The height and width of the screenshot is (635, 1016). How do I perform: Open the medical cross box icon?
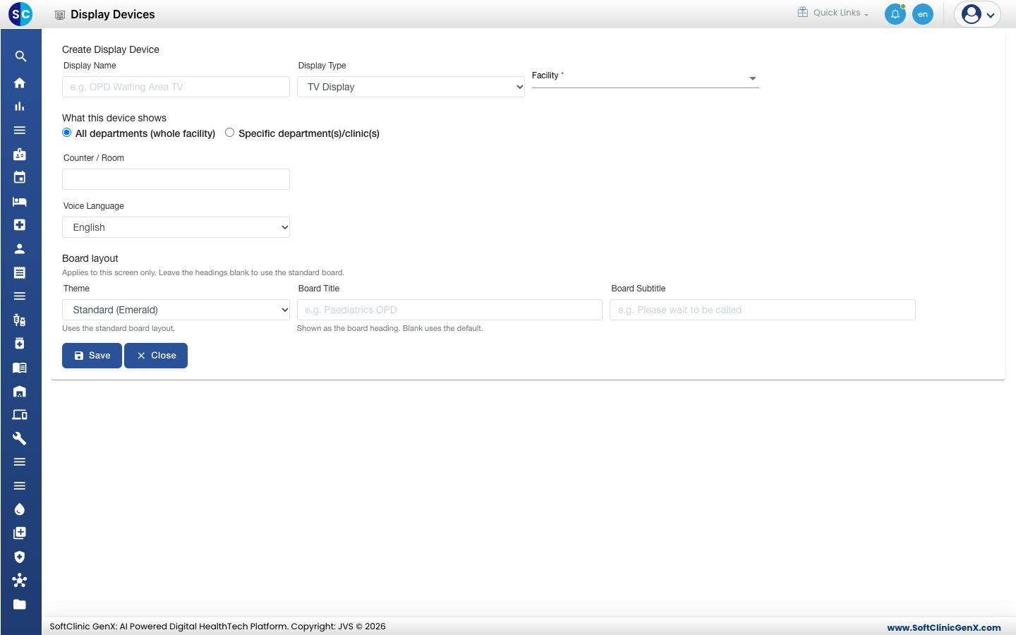coord(20,224)
